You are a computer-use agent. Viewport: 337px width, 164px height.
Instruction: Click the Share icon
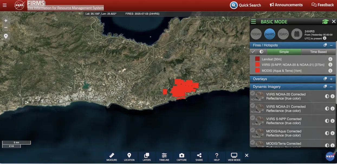click(x=199, y=157)
